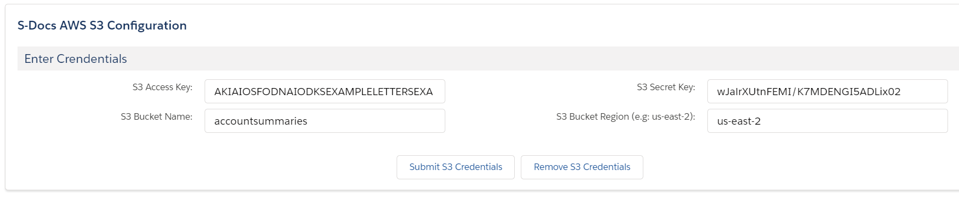Select the S3 Bucket Region input box

click(827, 121)
